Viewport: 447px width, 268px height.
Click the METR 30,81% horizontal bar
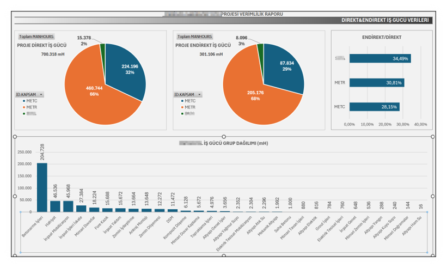(x=377, y=83)
